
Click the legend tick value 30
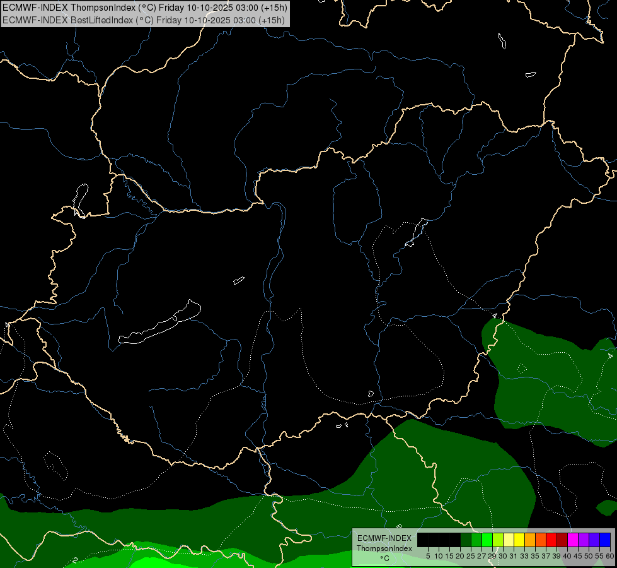[x=503, y=556]
